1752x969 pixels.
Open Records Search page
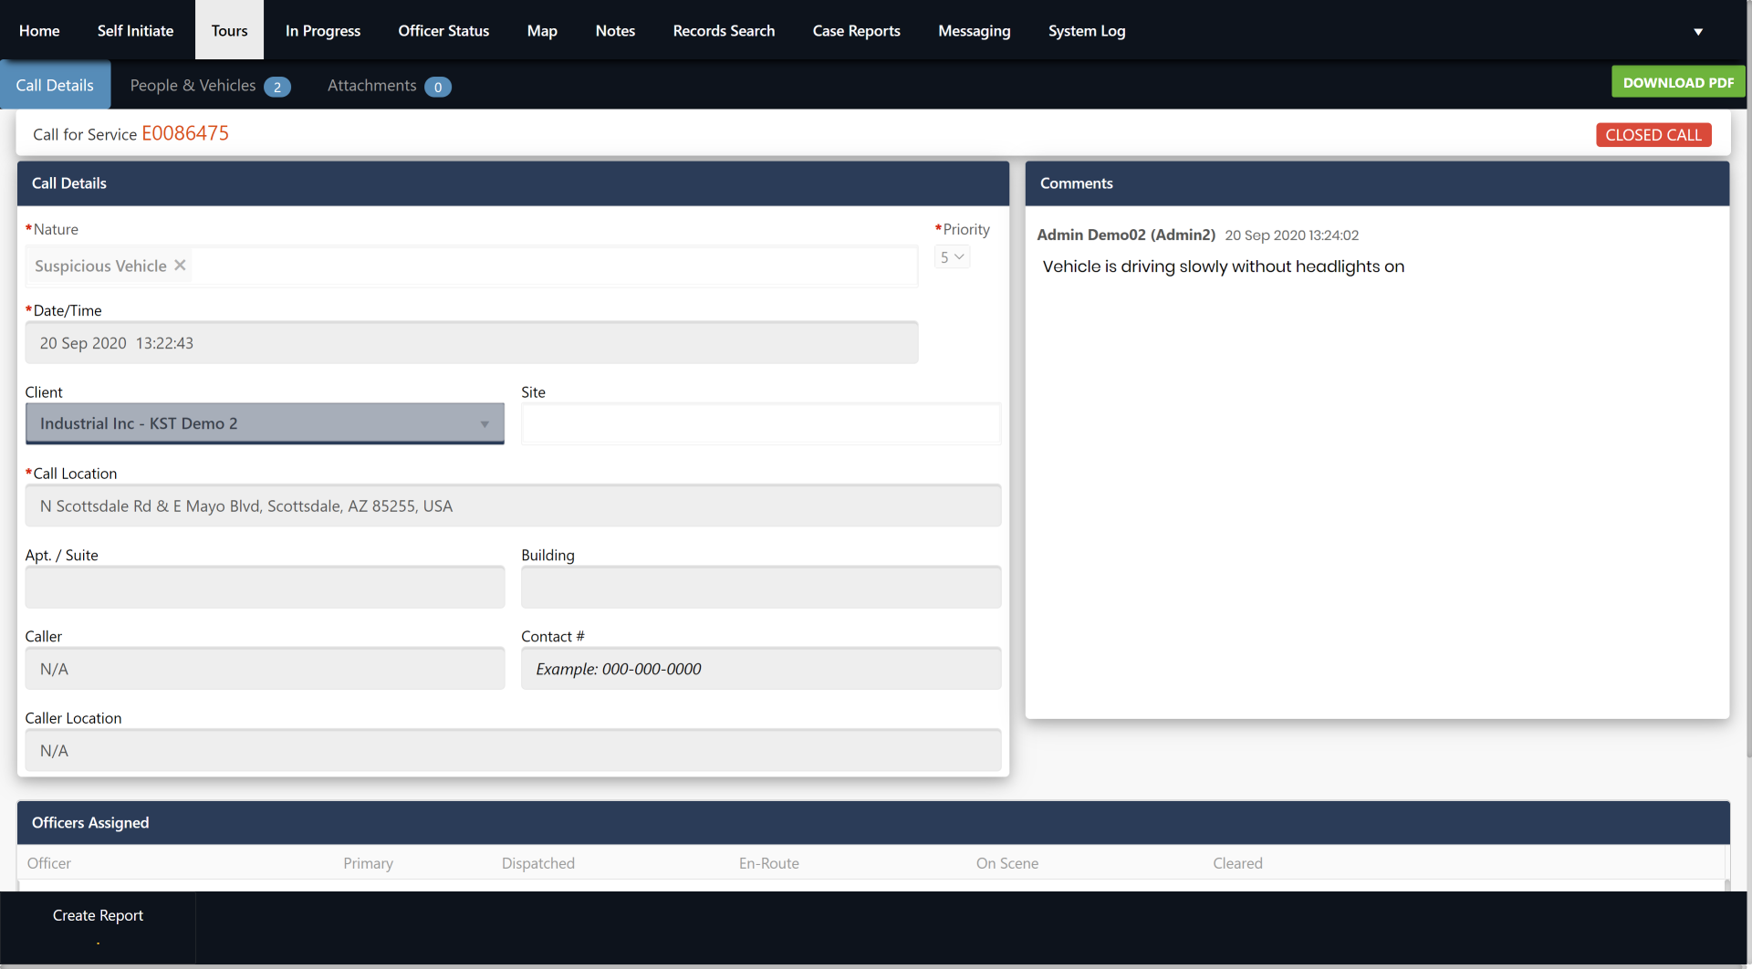pyautogui.click(x=724, y=31)
